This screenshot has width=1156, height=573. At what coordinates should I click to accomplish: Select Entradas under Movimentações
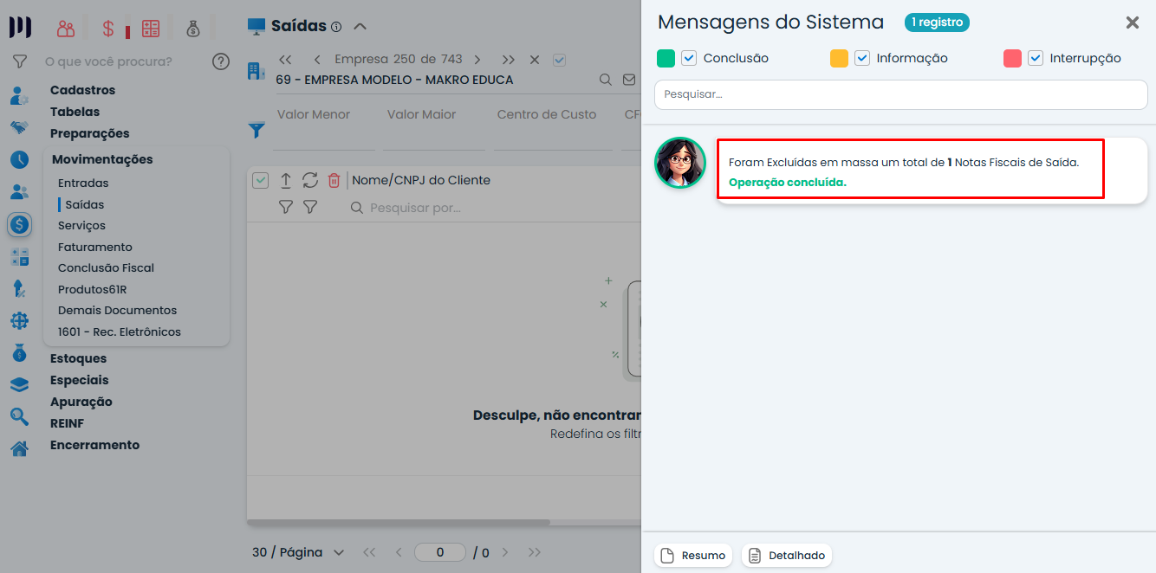point(83,183)
